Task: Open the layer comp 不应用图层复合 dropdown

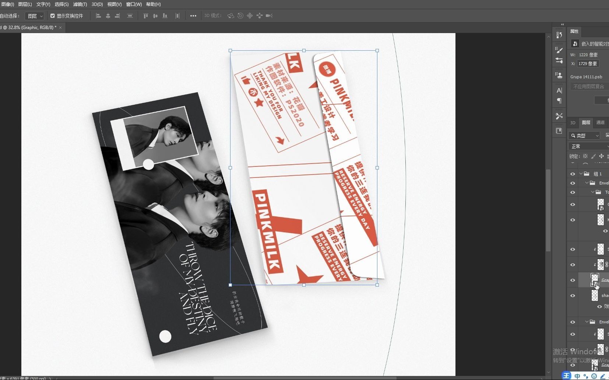Action: [589, 86]
